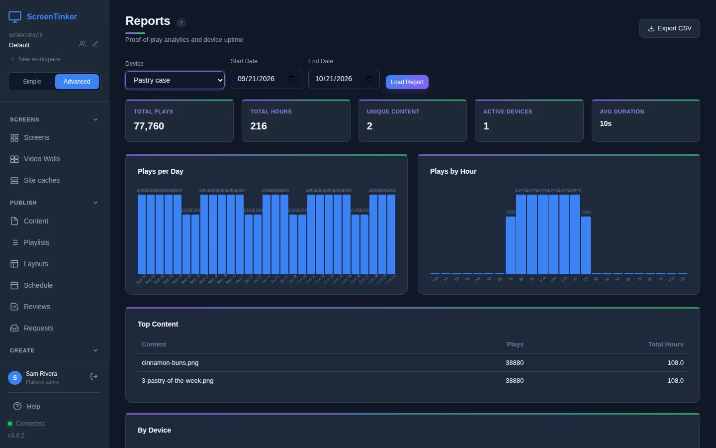Click the S user avatar

[x=15, y=378]
